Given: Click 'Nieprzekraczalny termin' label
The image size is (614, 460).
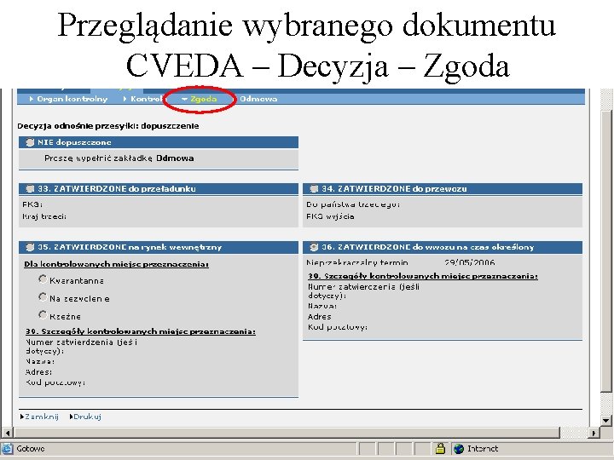Looking at the screenshot, I should tap(357, 262).
